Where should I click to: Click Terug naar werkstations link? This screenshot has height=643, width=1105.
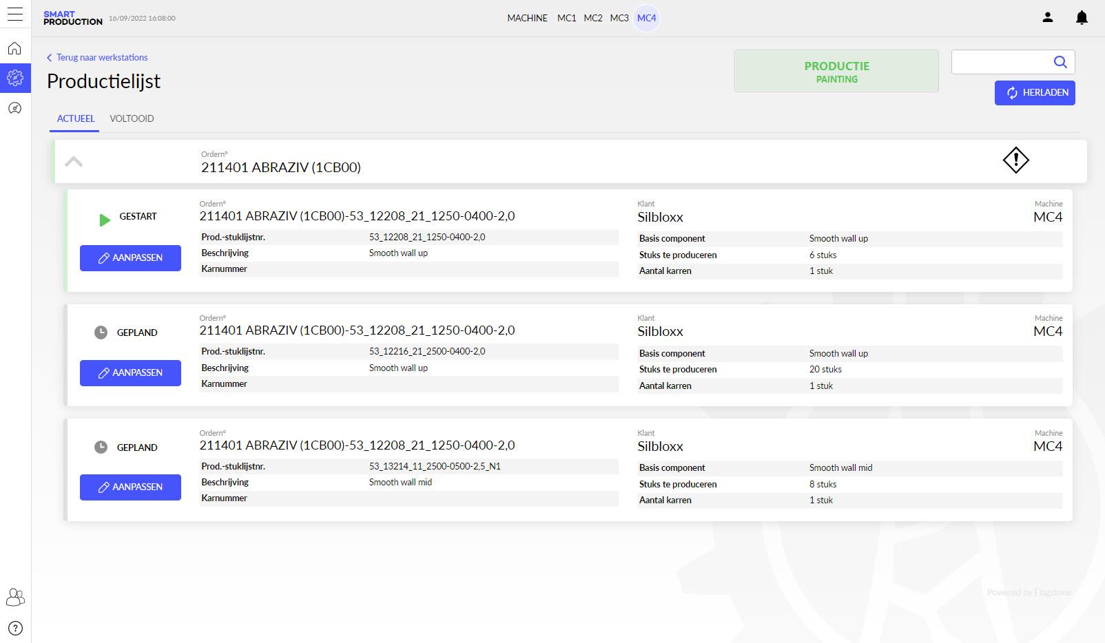(97, 57)
